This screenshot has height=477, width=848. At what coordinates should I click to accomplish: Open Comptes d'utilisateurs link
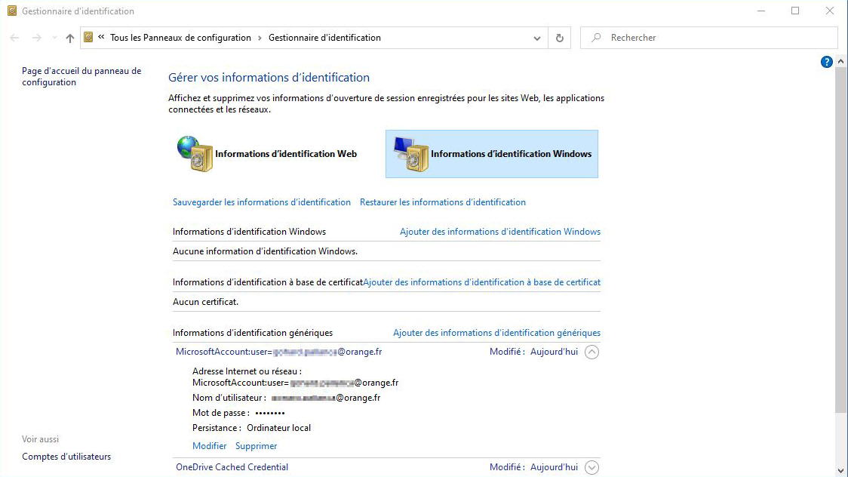(66, 457)
